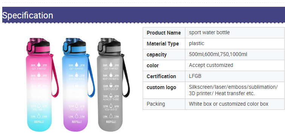Click the 'plastic' material value
This screenshot has height=138, width=285.
pyautogui.click(x=197, y=44)
